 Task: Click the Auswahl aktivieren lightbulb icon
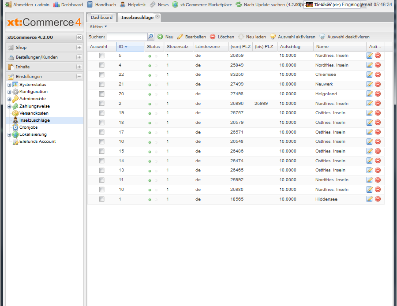273,37
